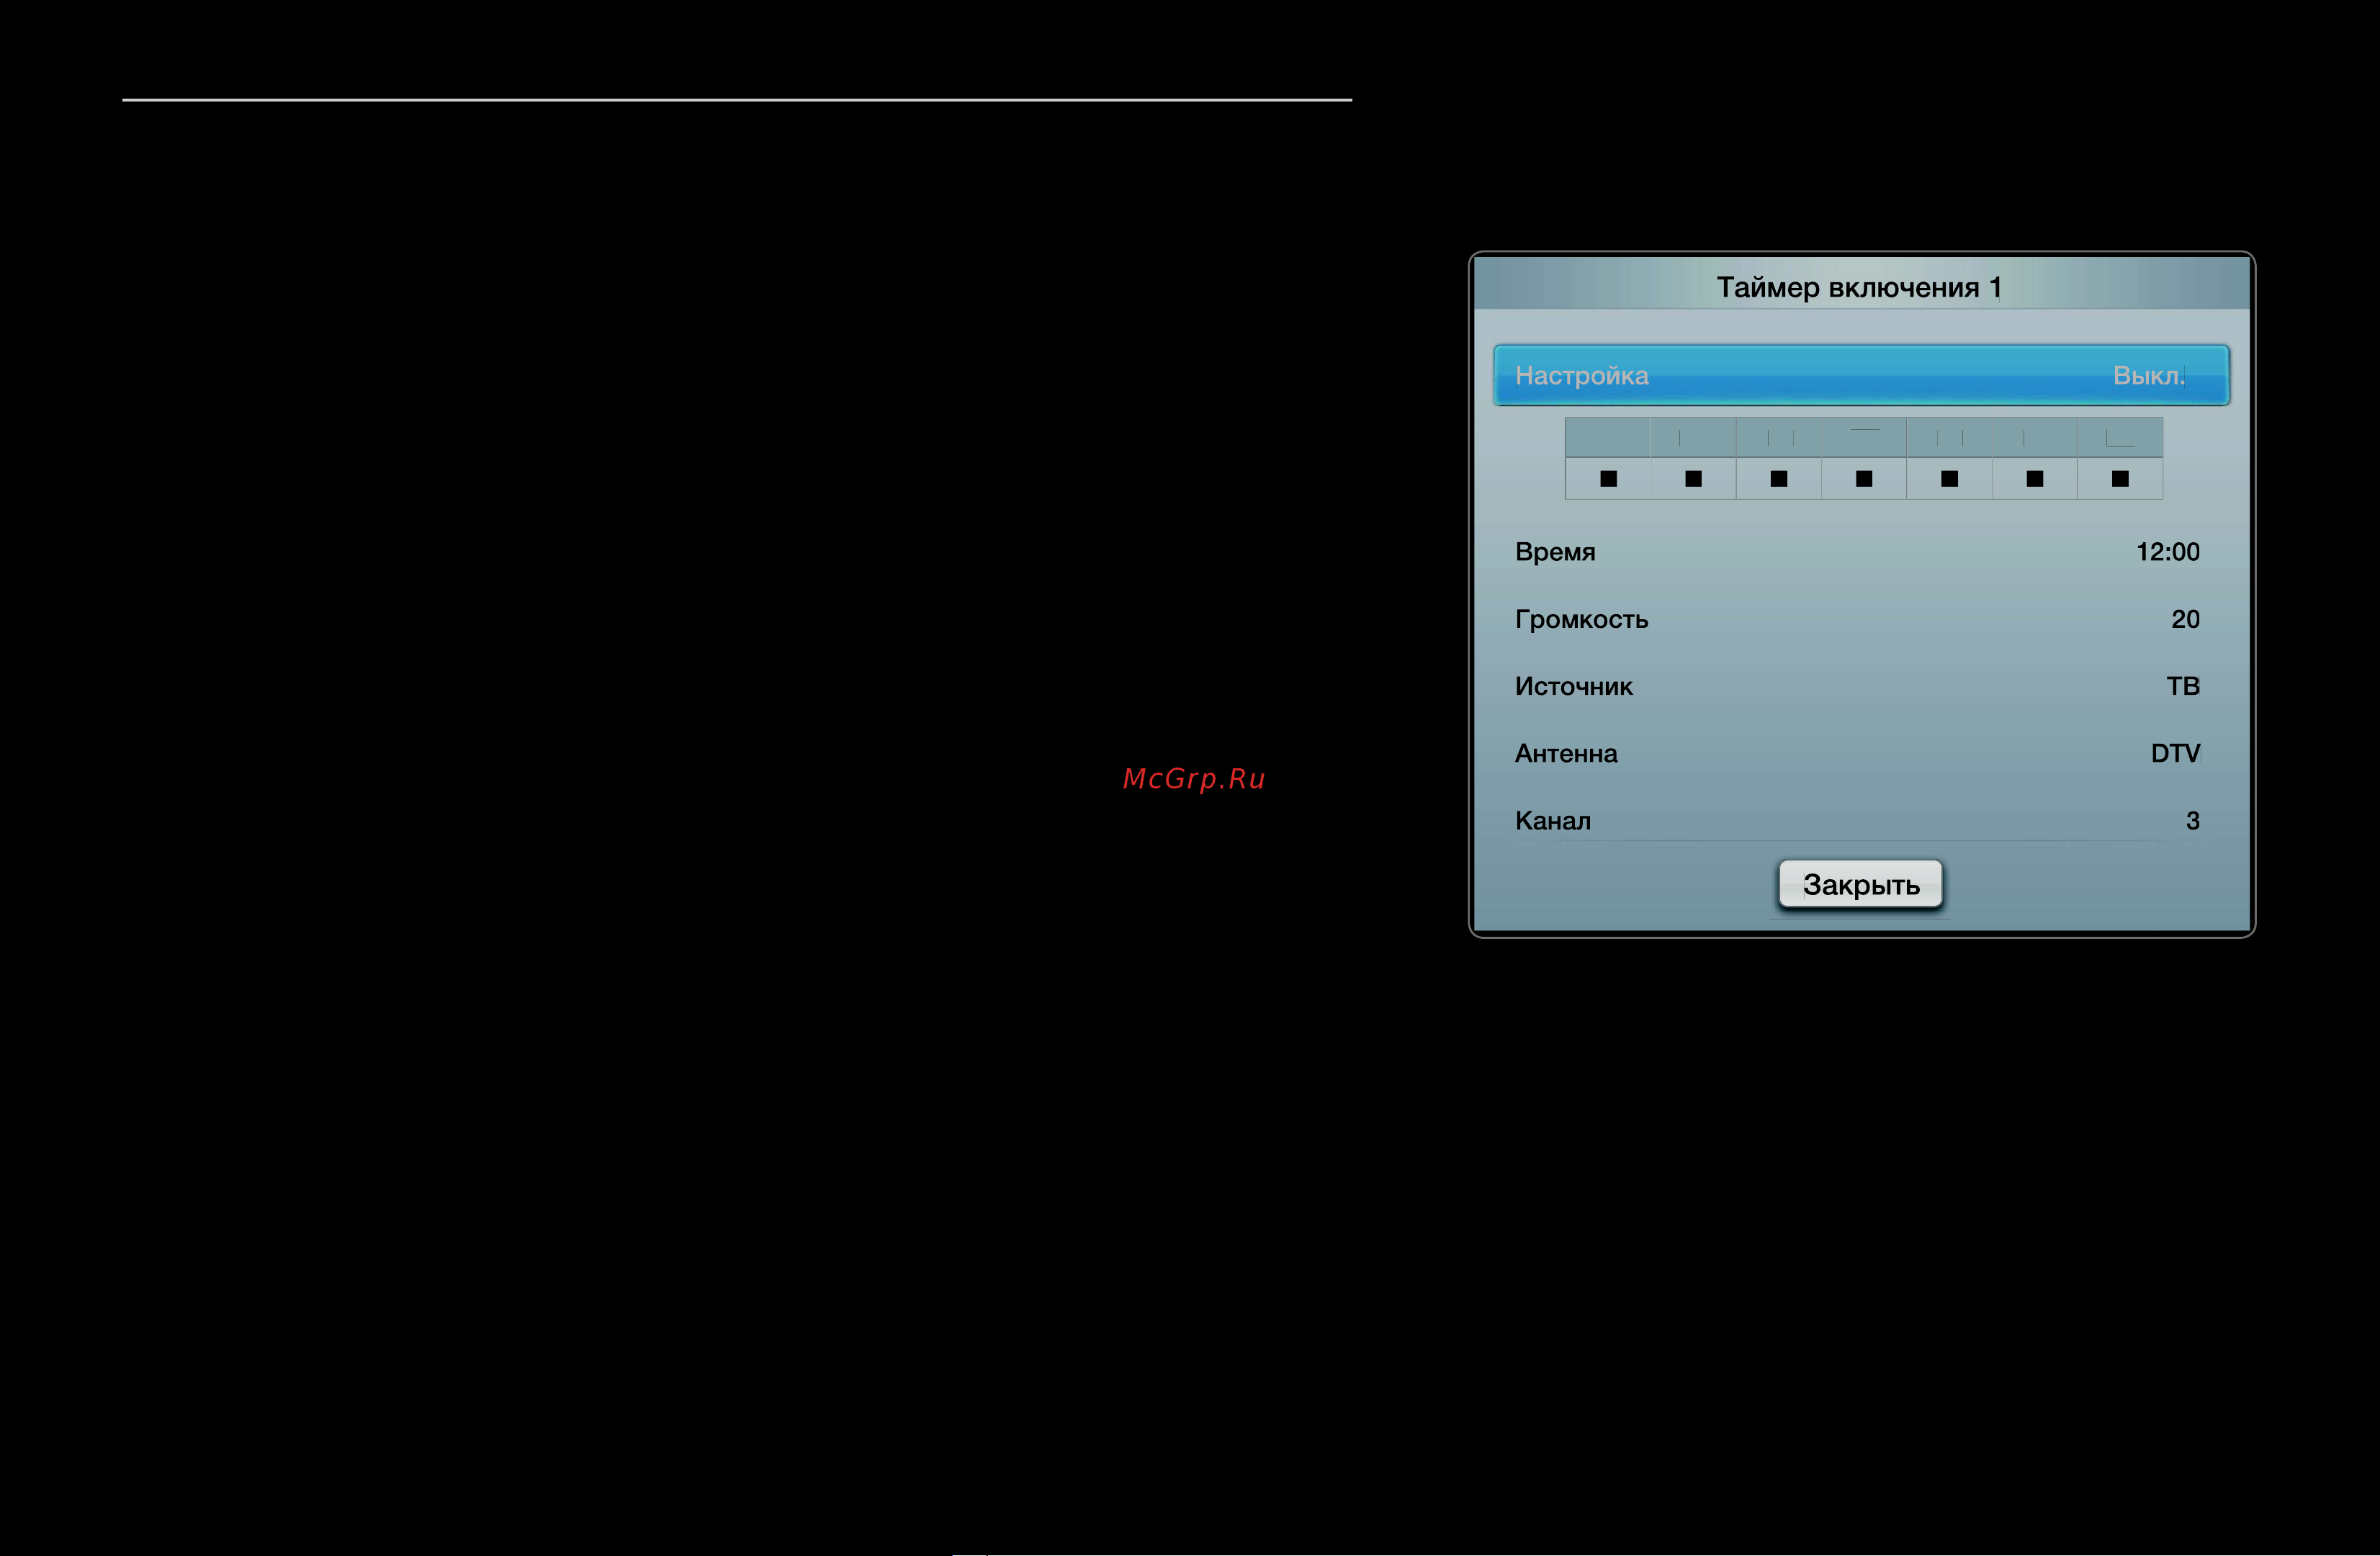Select the highlighted Настройка row showing Выкл.
The width and height of the screenshot is (2380, 1556).
click(x=1861, y=375)
